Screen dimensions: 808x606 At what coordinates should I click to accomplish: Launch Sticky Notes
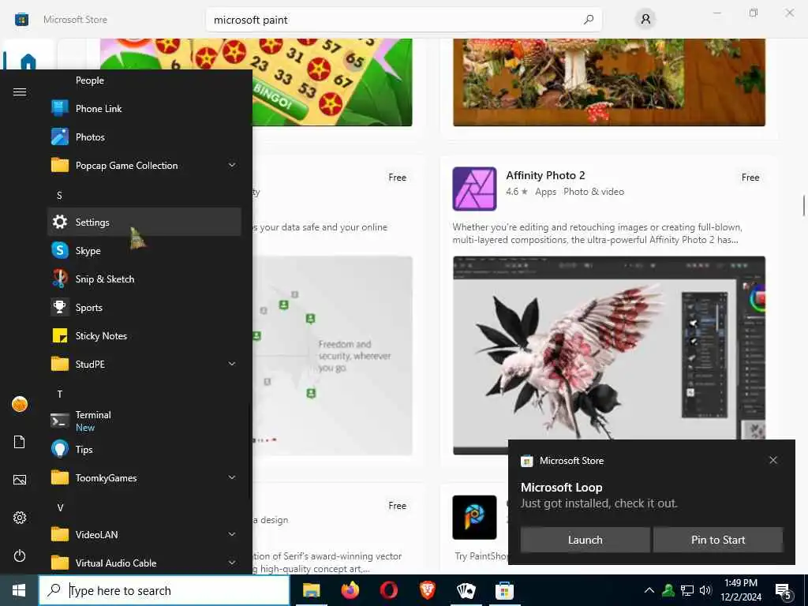coord(144,336)
